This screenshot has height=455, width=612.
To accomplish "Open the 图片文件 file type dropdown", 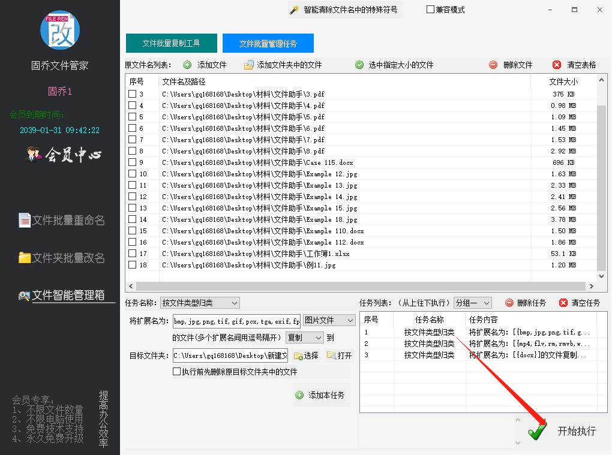I will [328, 320].
